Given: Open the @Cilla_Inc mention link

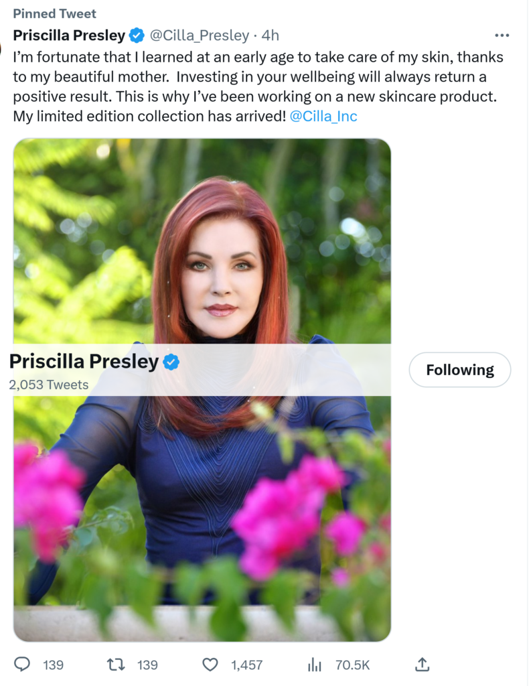Looking at the screenshot, I should coord(323,116).
